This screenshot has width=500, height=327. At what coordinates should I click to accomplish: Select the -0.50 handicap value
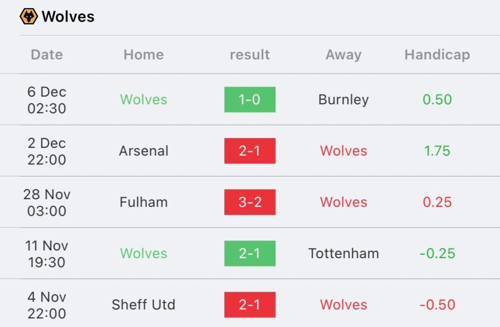click(x=437, y=305)
